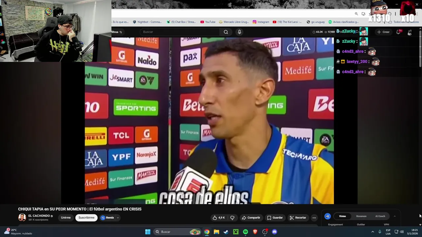Image resolution: width=422 pixels, height=237 pixels.
Task: Show hidden system tray icons
Action: point(373,232)
